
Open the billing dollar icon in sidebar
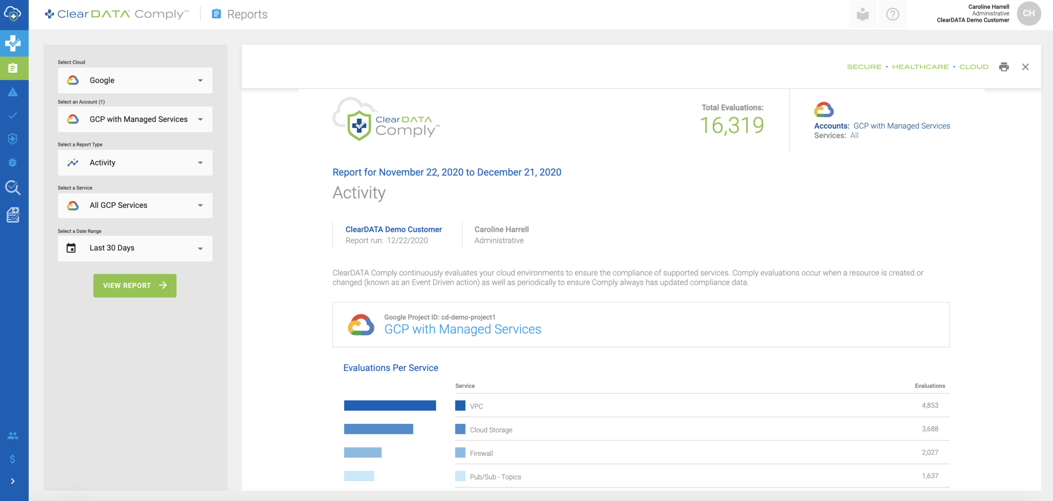pyautogui.click(x=13, y=459)
